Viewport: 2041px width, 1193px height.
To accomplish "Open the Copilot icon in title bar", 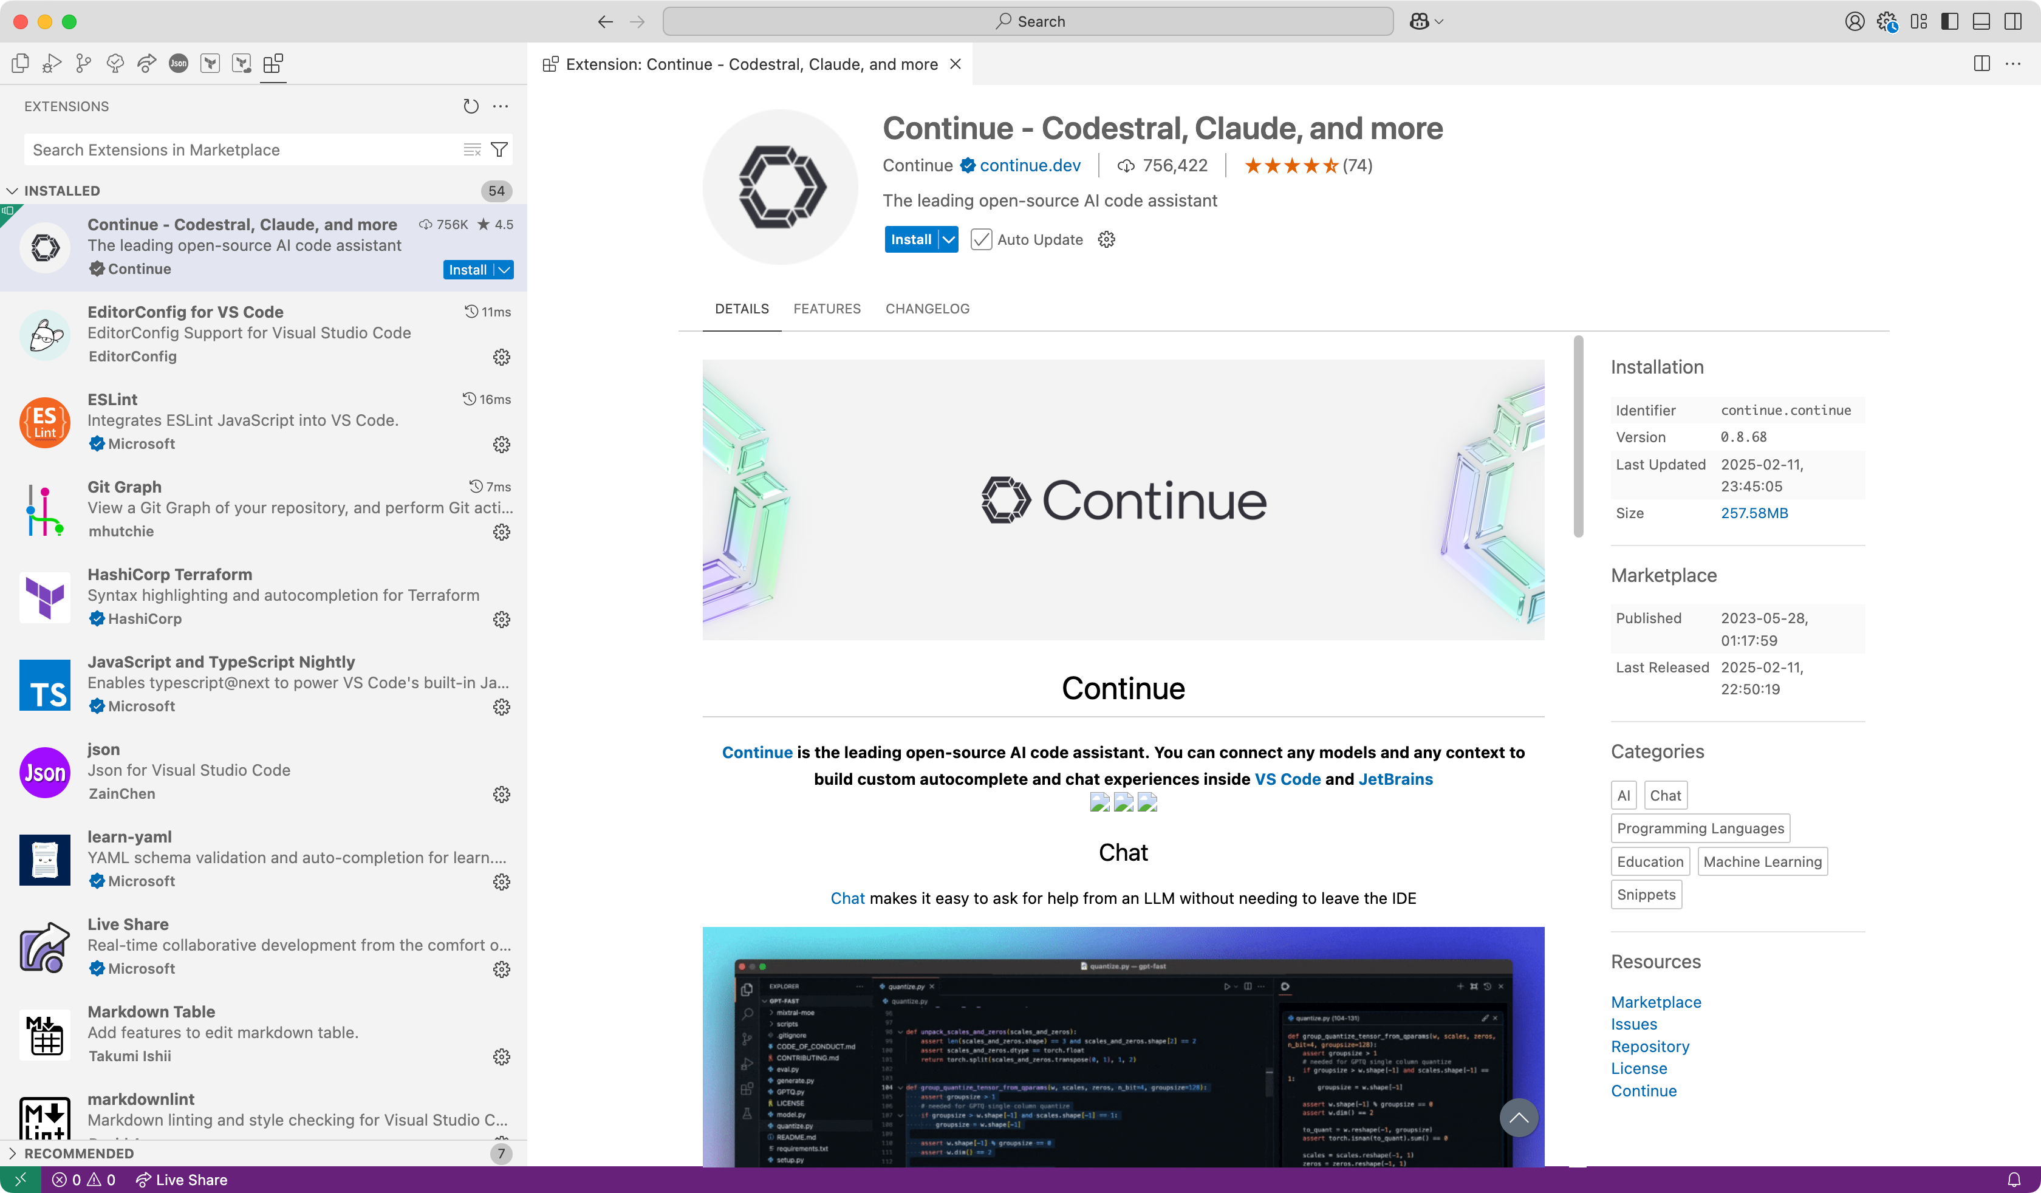I will pos(1419,22).
